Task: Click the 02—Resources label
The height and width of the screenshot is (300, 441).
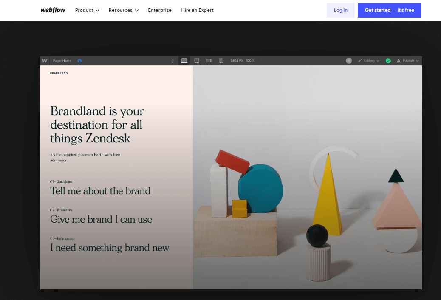Action: [61, 210]
